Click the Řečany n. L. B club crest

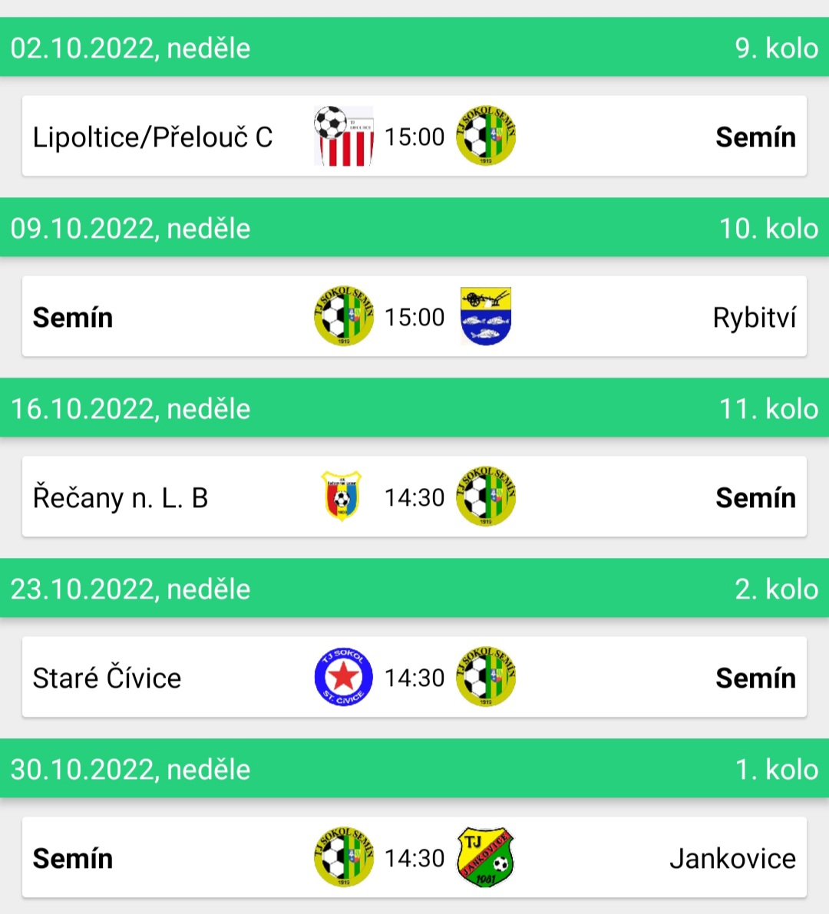[x=342, y=497]
